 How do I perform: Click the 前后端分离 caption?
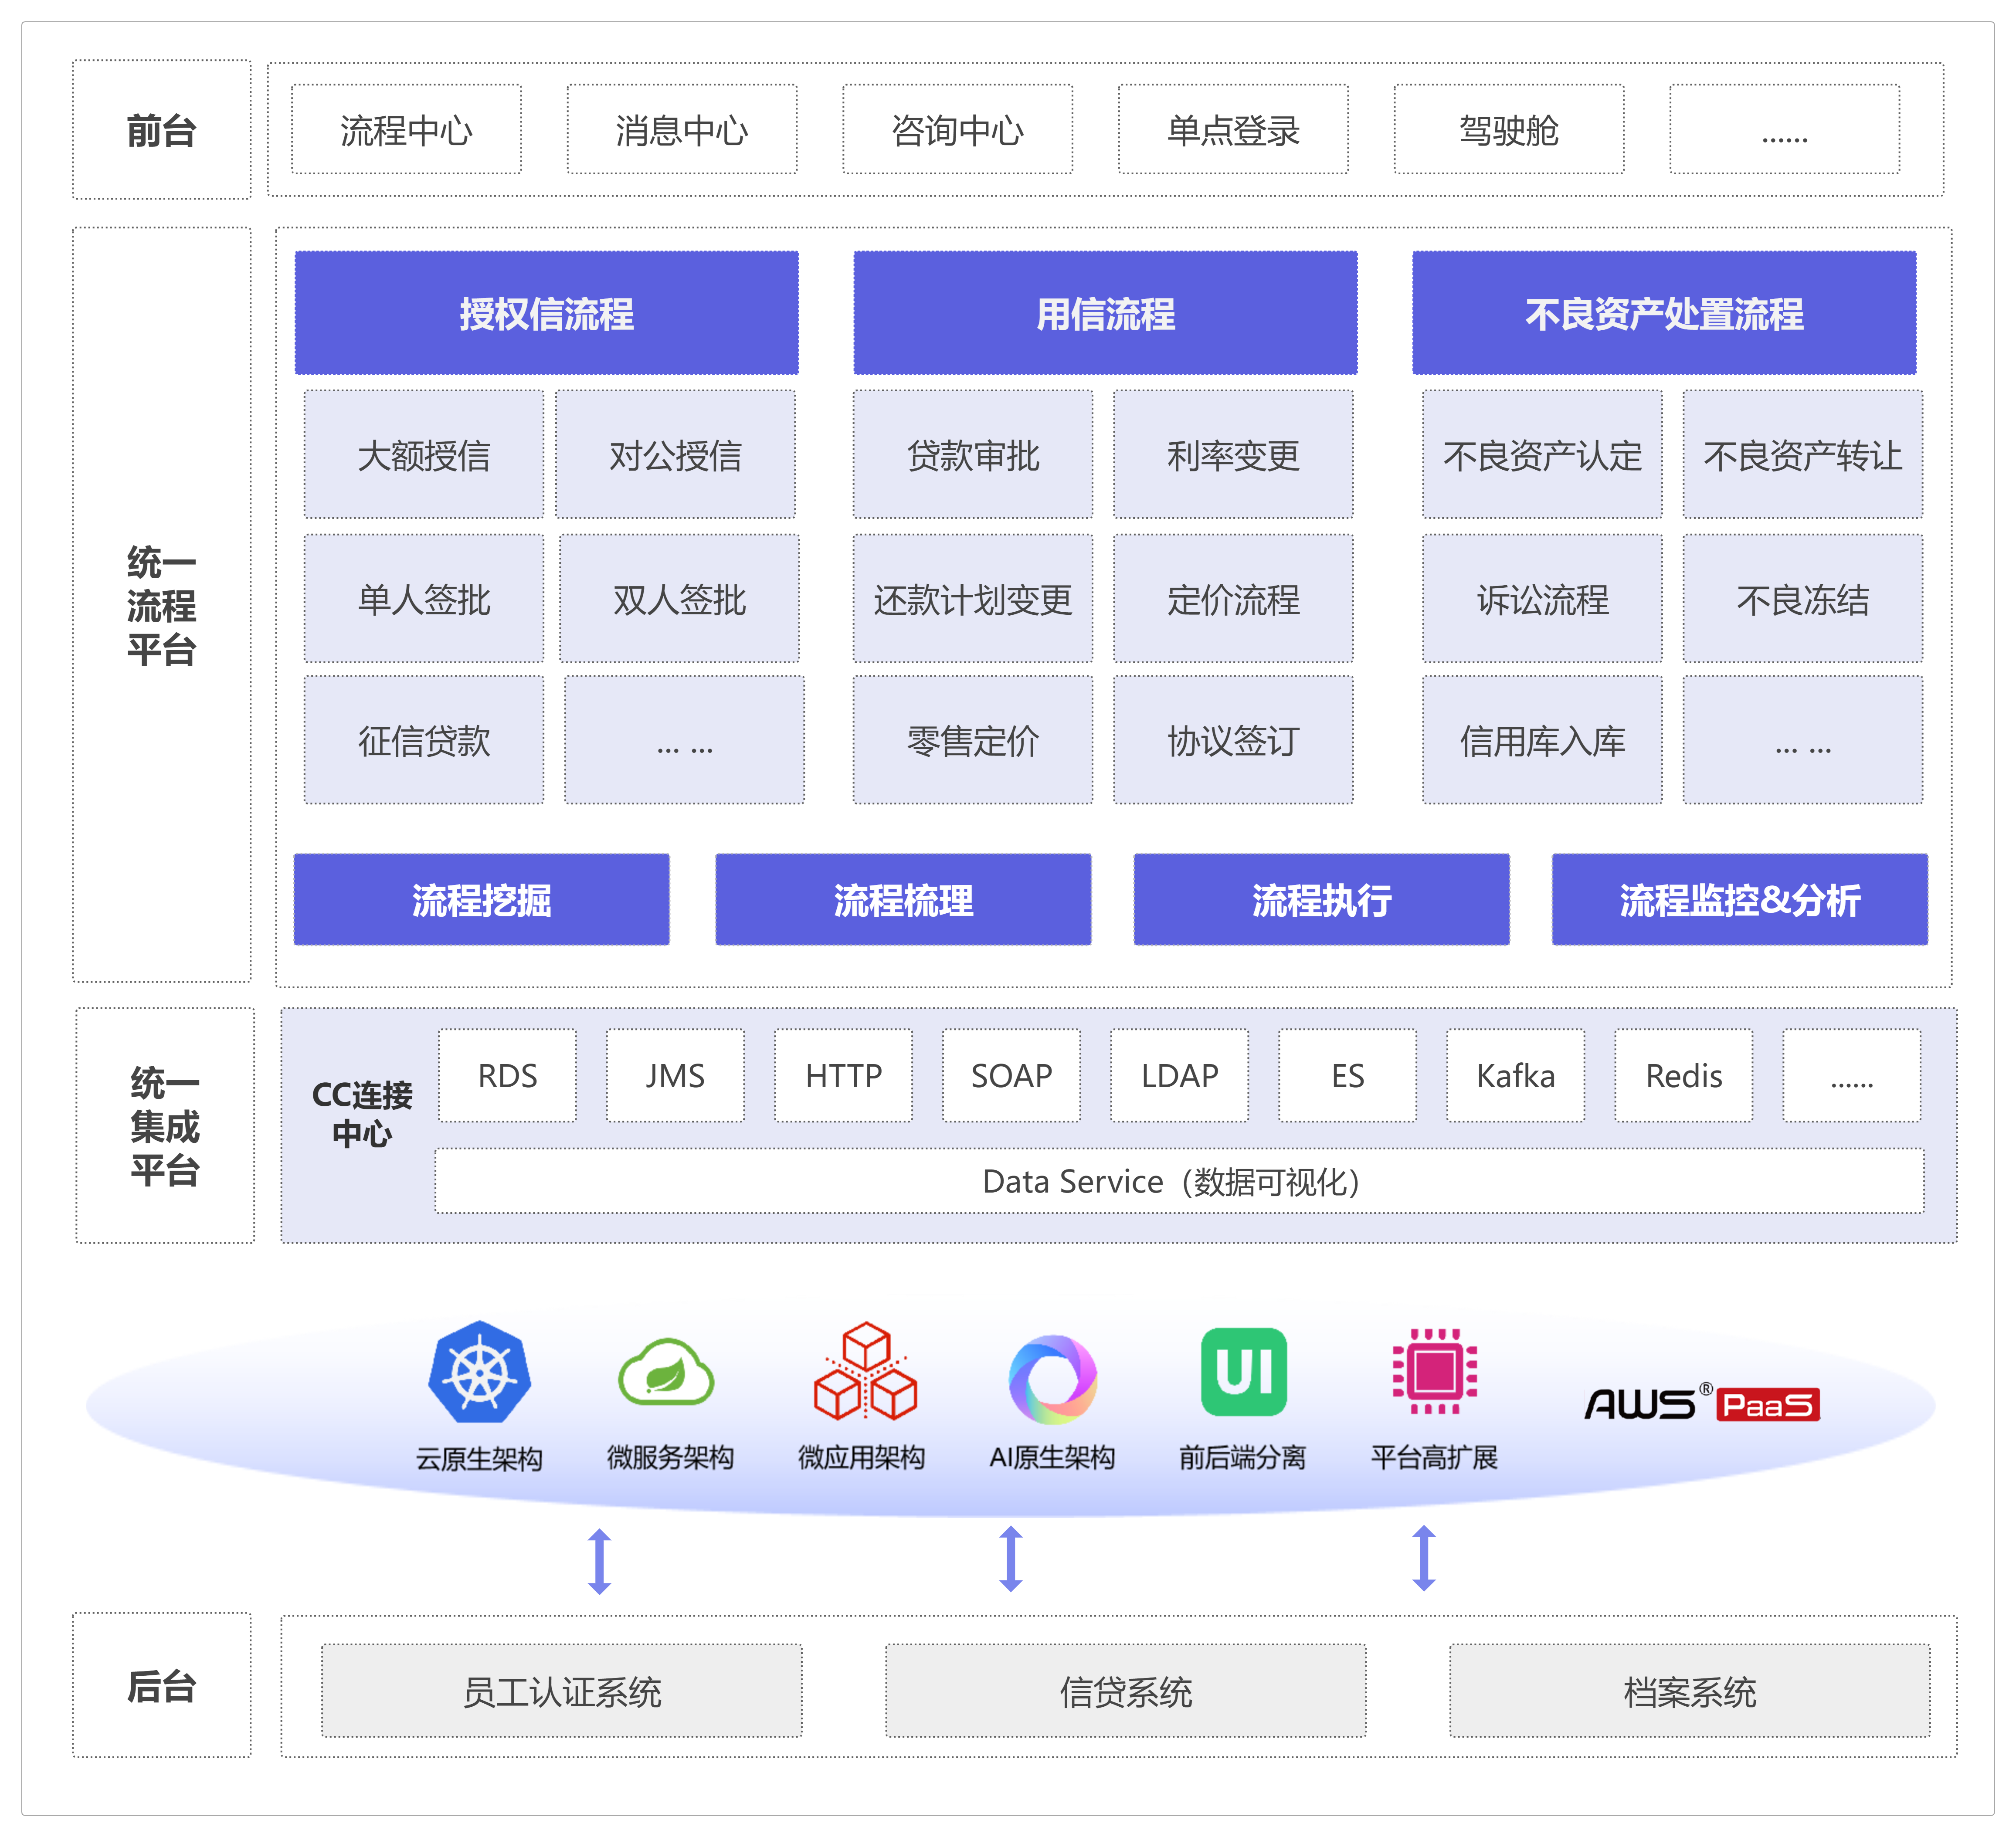click(x=1242, y=1457)
